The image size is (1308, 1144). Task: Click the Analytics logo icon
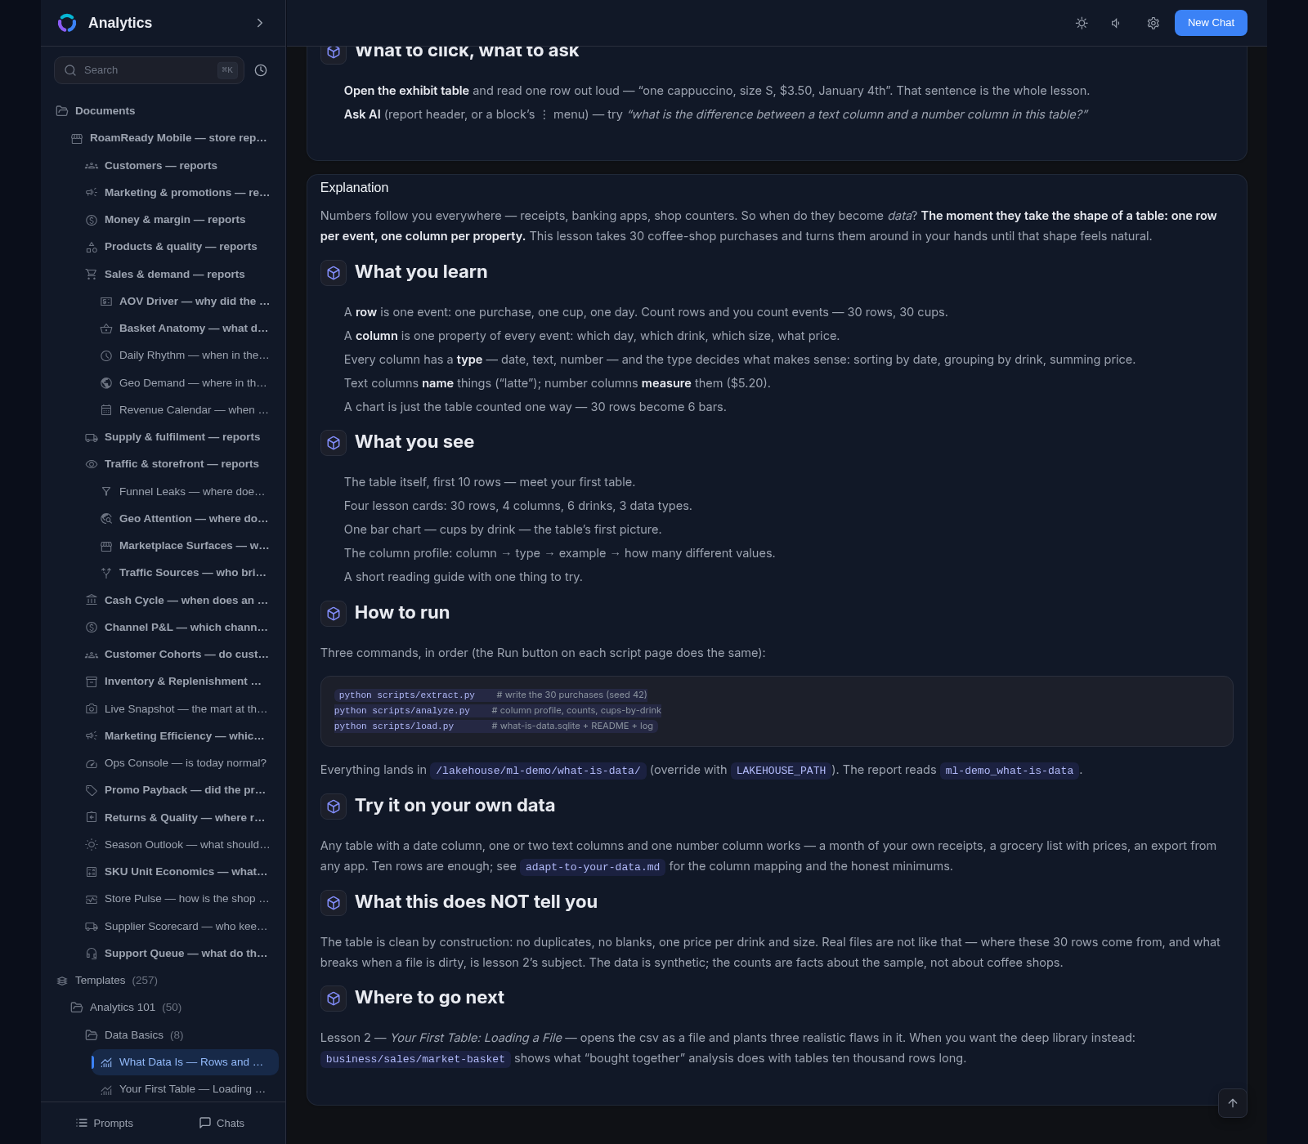[67, 23]
